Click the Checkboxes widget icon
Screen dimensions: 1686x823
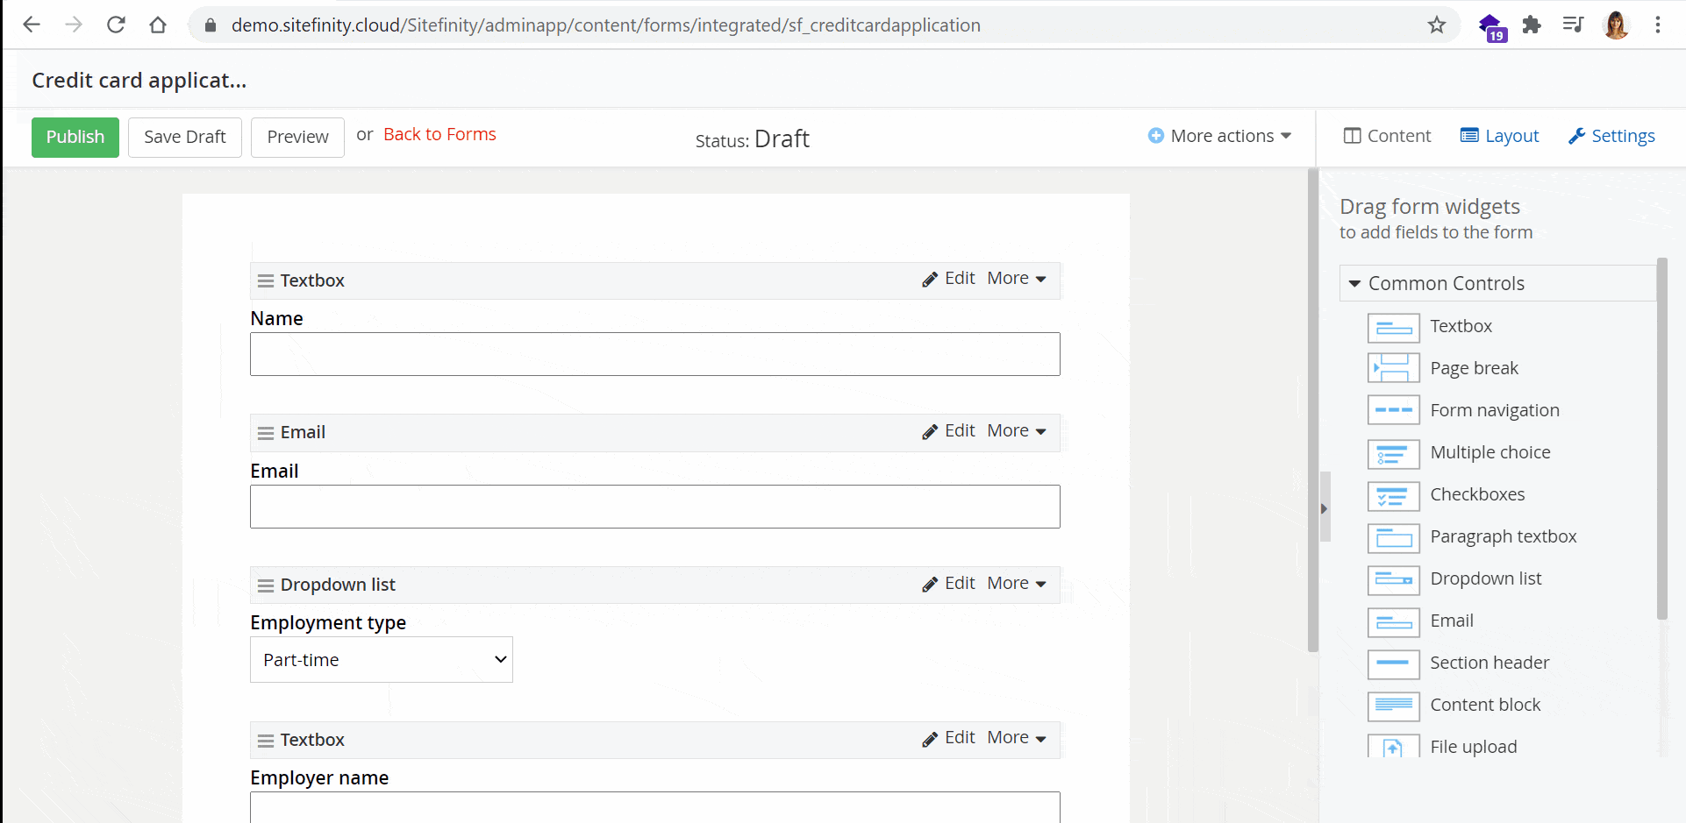[x=1393, y=496]
